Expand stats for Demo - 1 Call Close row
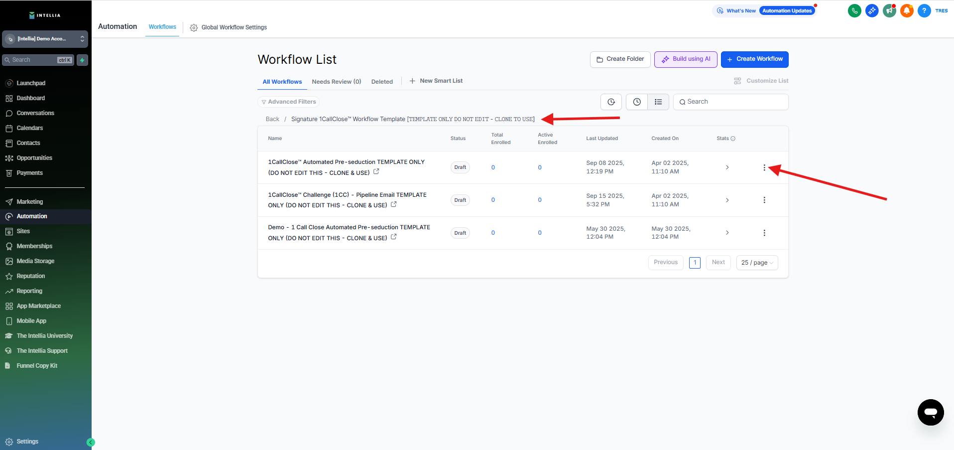 click(x=727, y=233)
